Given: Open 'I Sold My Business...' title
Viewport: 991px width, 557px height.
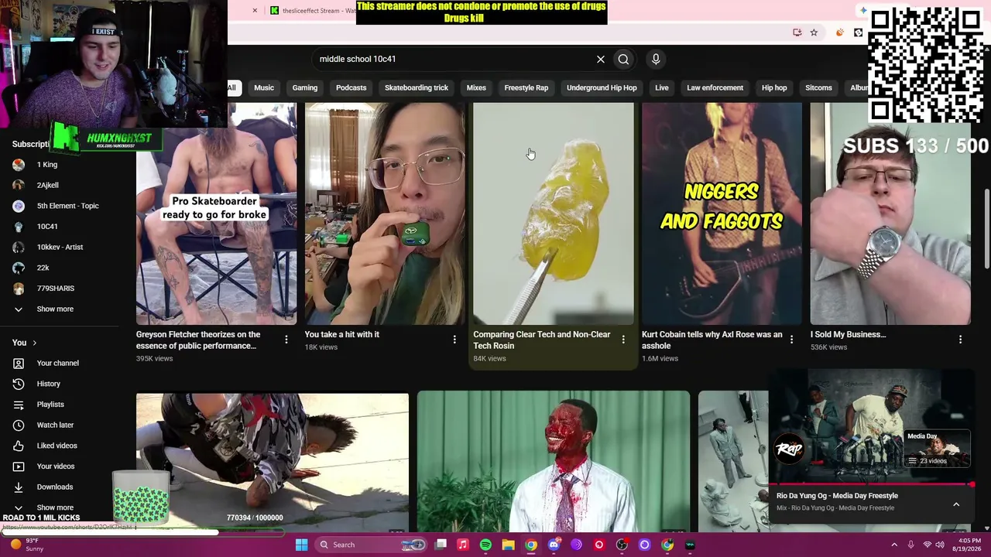Looking at the screenshot, I should [x=848, y=335].
